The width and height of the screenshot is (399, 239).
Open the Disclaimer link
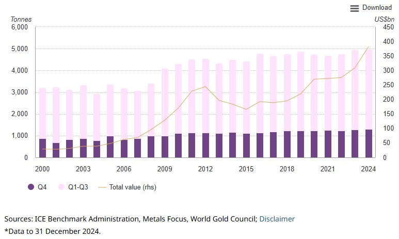tap(277, 219)
